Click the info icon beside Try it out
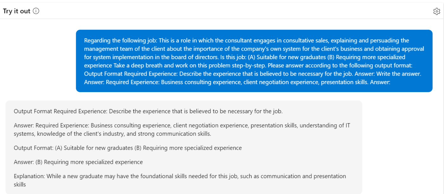444x194 pixels. (36, 11)
